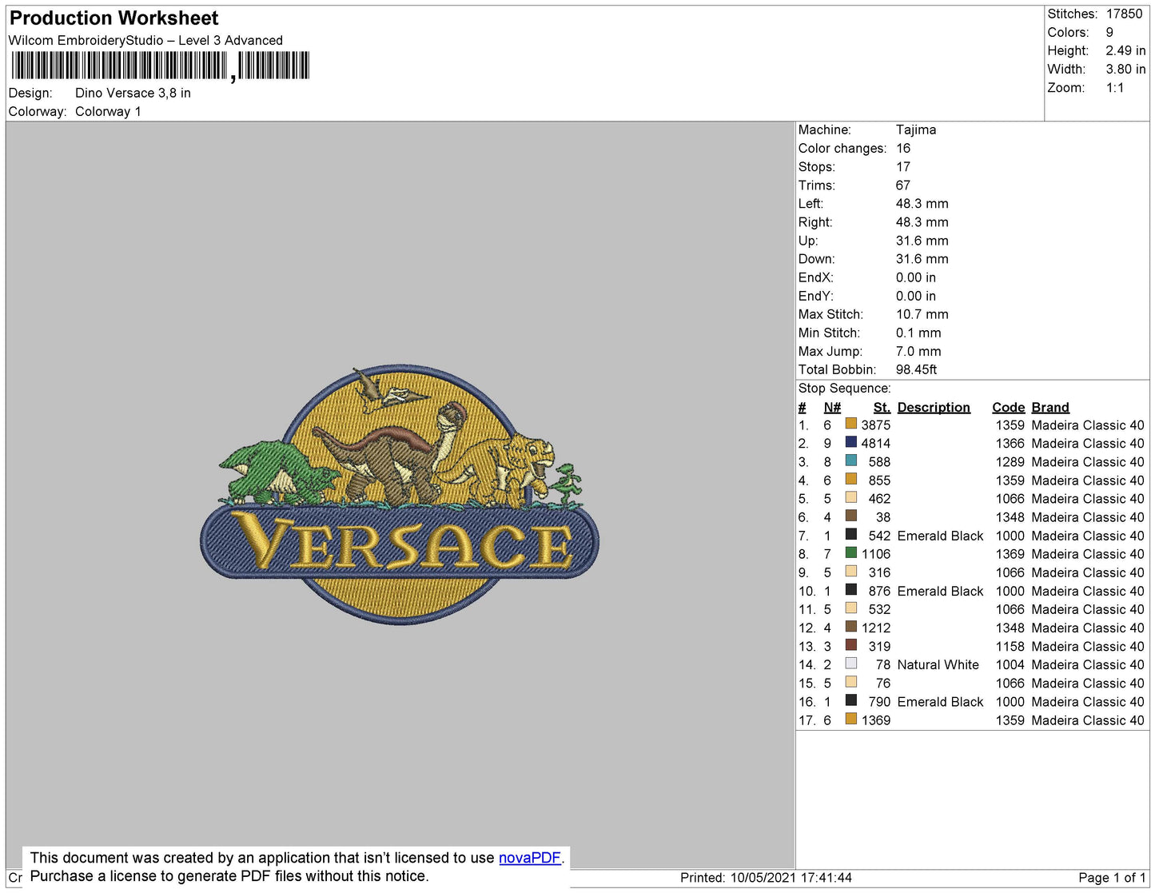Image resolution: width=1155 pixels, height=893 pixels.
Task: Click the printed date '10/05/2021 17:41:44'
Action: click(791, 877)
